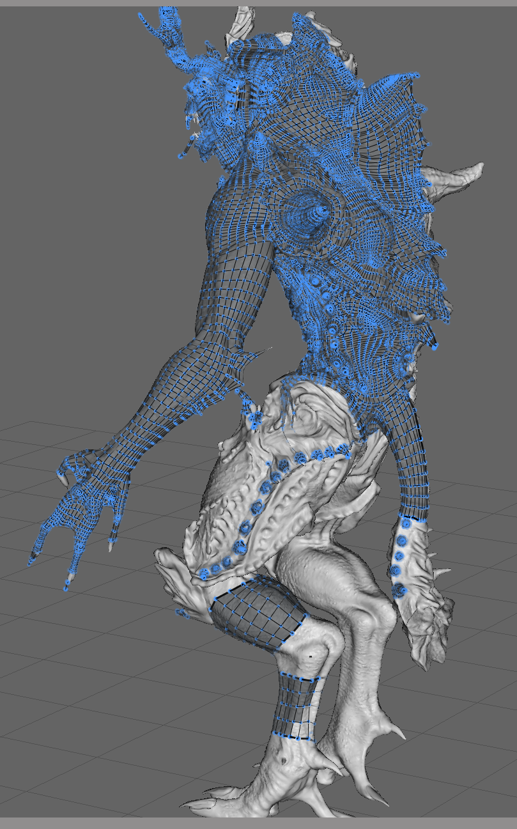Select the retopology patch on the shin
Viewport: 517px width, 829px height.
pos(297,706)
